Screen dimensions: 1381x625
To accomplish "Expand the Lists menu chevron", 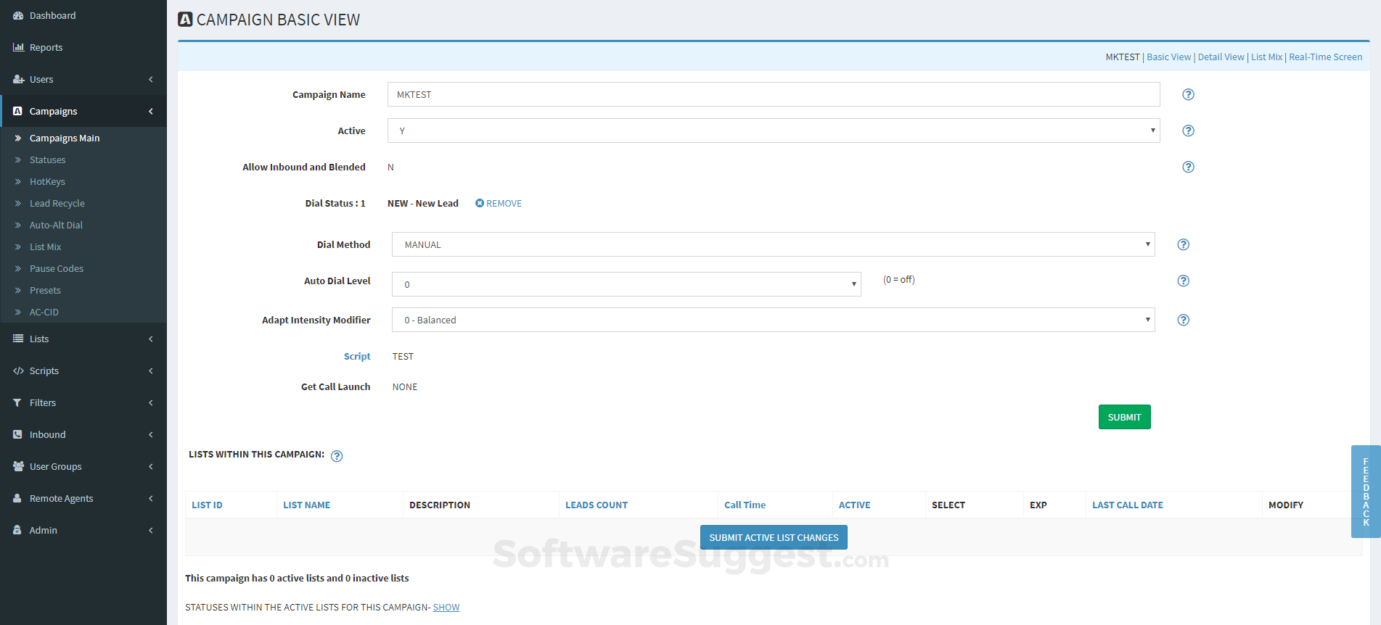I will (151, 339).
